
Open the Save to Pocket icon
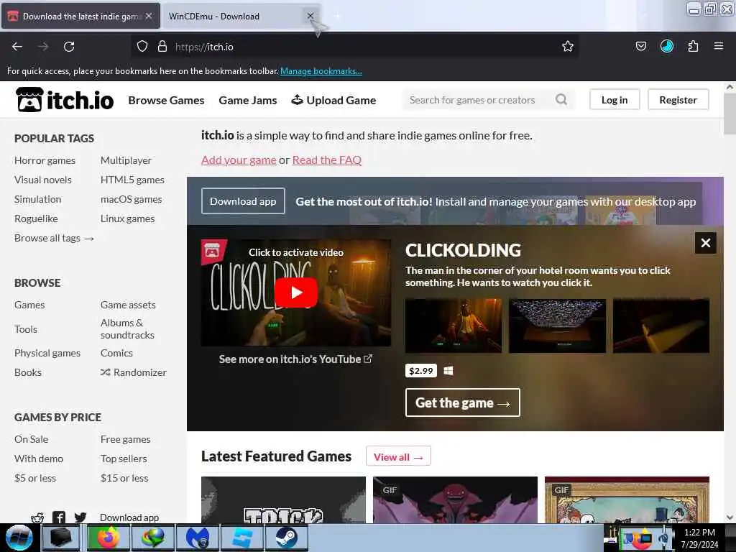(x=641, y=46)
